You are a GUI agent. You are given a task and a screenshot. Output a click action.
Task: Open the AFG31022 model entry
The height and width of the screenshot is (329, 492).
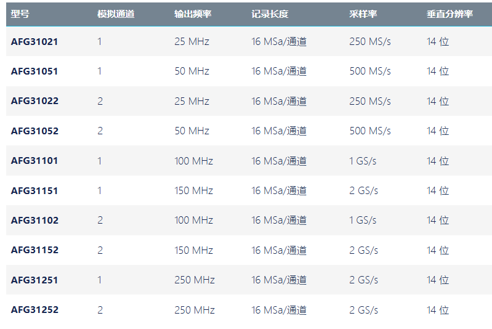pos(34,101)
